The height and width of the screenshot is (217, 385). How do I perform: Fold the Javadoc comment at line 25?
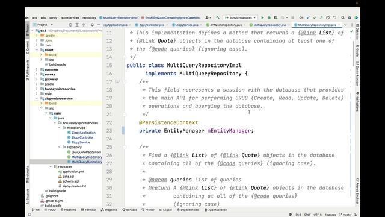125,147
